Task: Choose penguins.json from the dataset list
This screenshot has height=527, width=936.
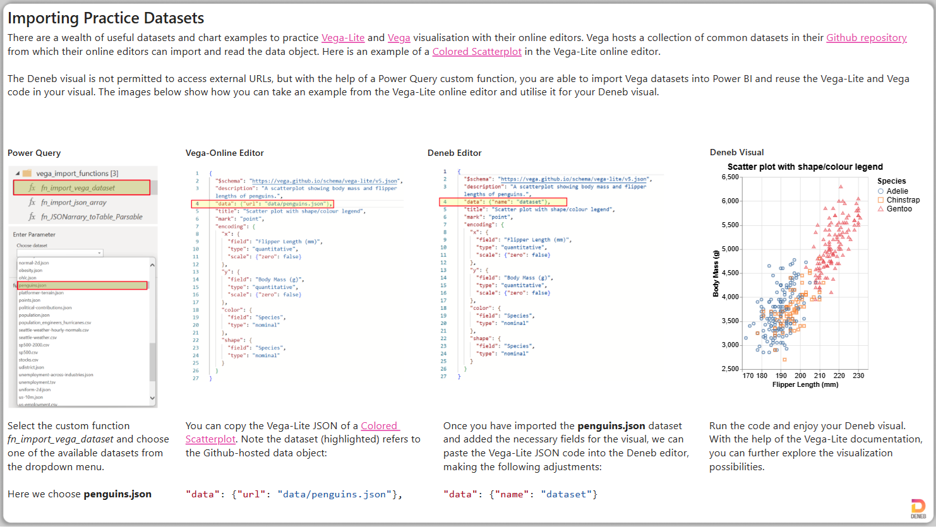Action: 83,285
